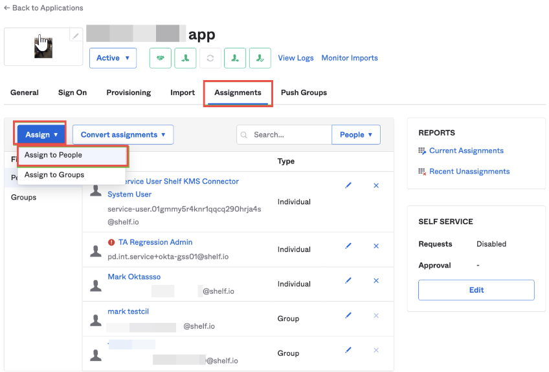Edit TA Regression Admin assignment

point(348,246)
